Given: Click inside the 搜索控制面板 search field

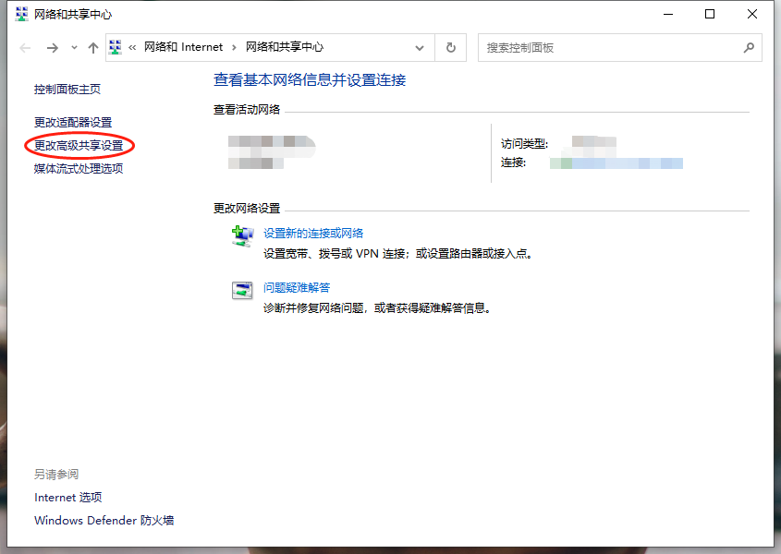Looking at the screenshot, I should (592, 47).
